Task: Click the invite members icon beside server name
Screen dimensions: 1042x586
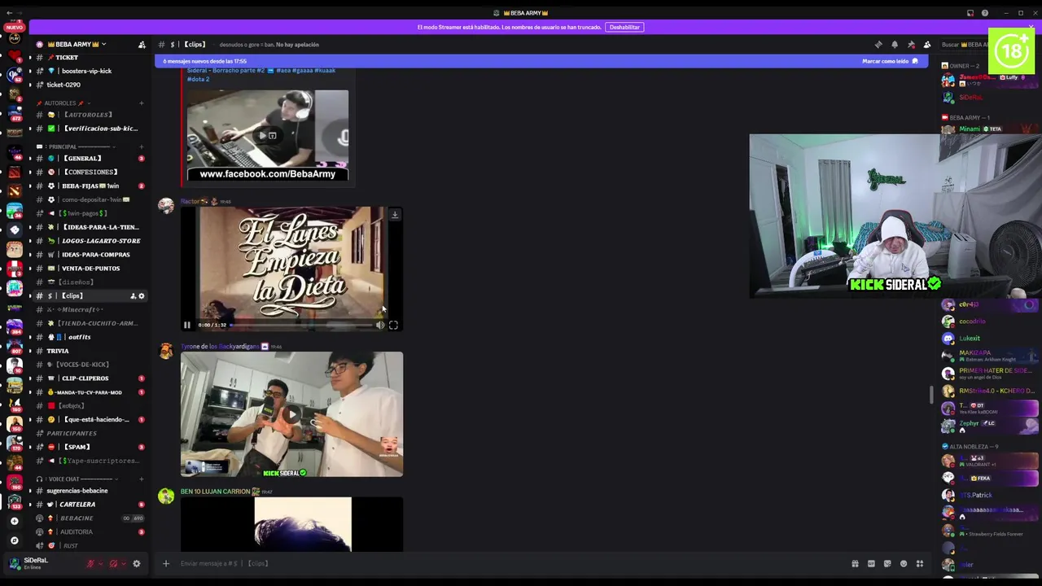Action: click(x=142, y=45)
